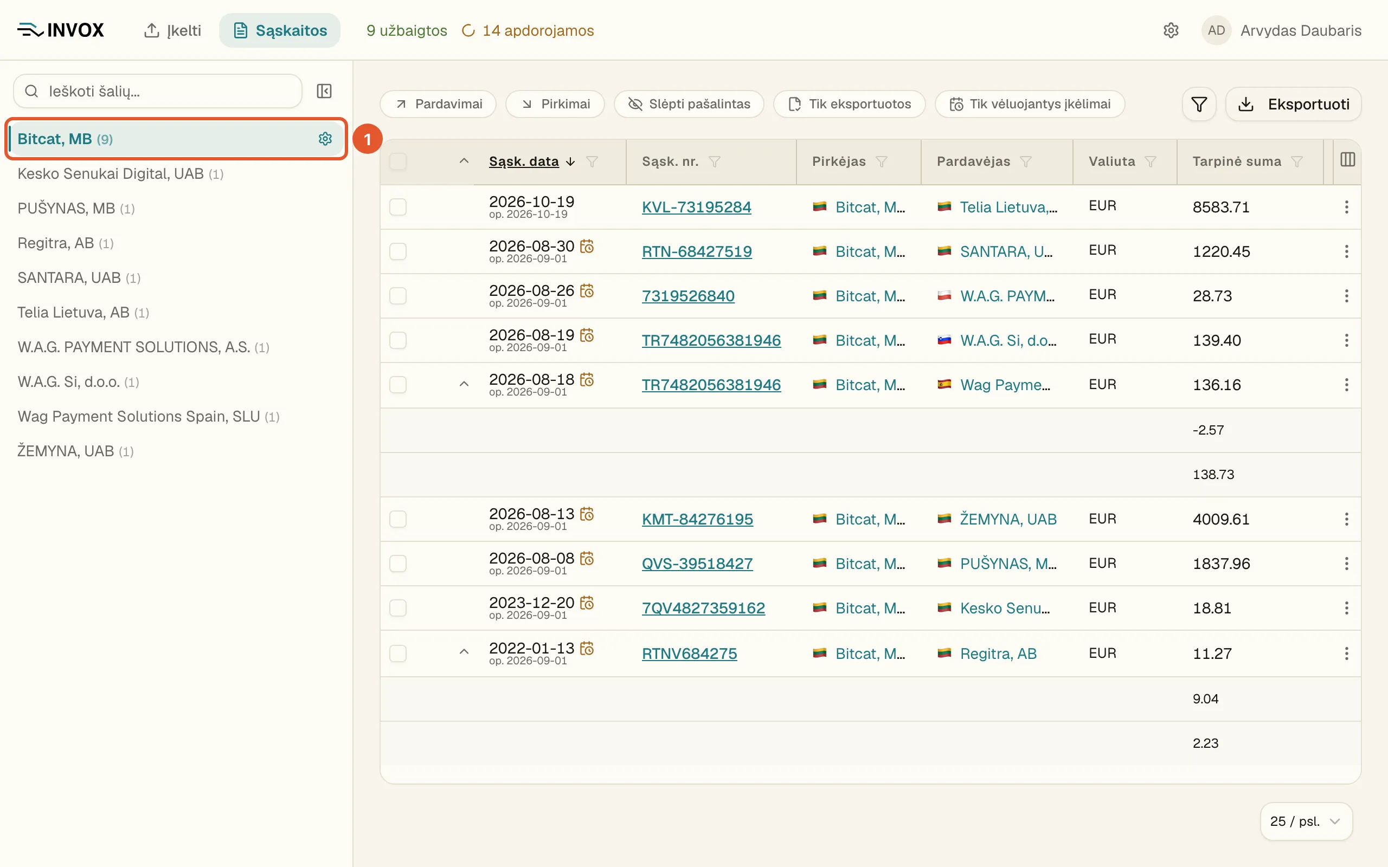Open invoice link 7319526840
The width and height of the screenshot is (1388, 867).
click(688, 296)
